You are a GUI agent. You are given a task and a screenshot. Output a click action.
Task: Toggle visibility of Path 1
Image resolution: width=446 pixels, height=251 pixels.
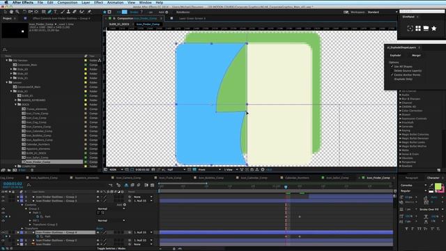(x=3, y=213)
